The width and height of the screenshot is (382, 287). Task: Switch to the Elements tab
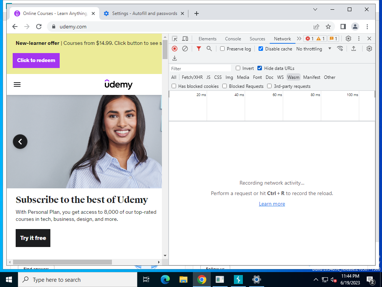(207, 38)
